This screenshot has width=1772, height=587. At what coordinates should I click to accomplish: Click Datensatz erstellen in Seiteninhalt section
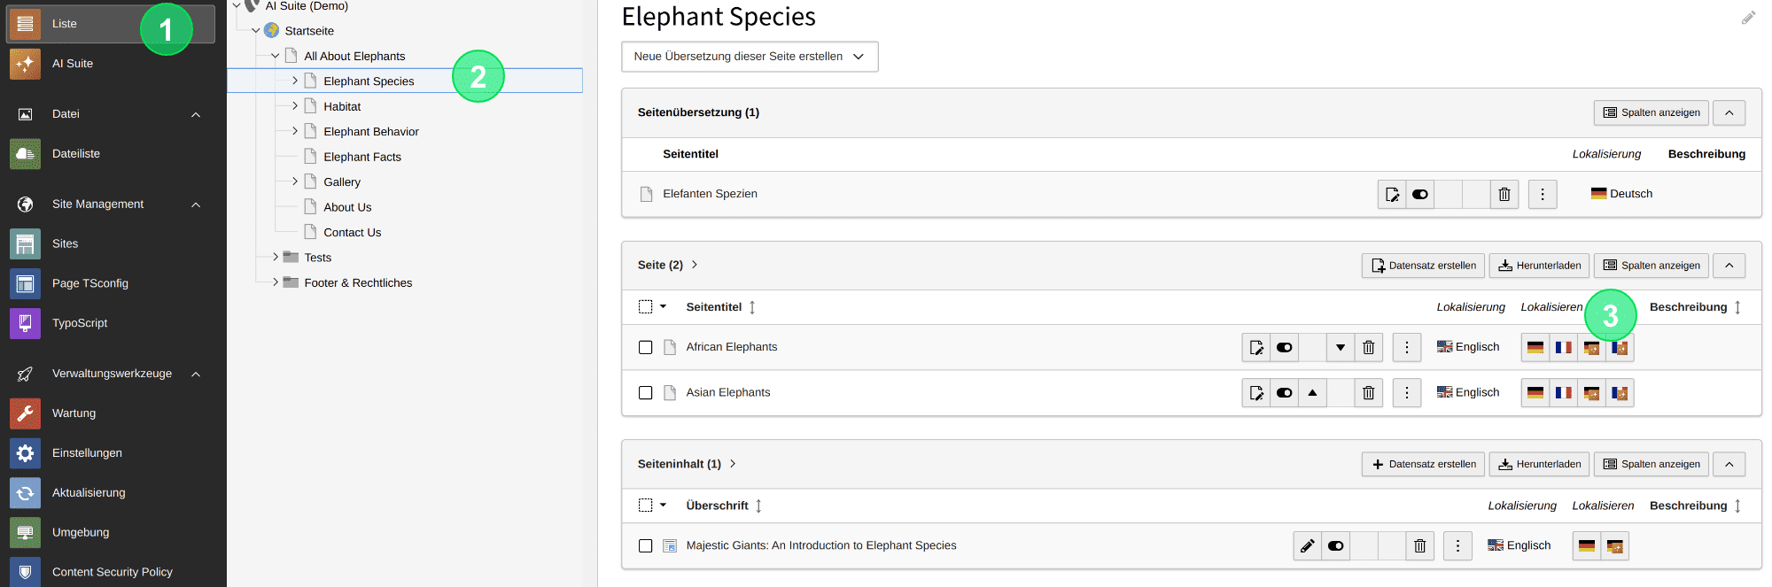(x=1424, y=464)
